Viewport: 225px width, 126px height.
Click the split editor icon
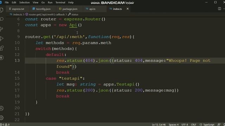[219, 9]
